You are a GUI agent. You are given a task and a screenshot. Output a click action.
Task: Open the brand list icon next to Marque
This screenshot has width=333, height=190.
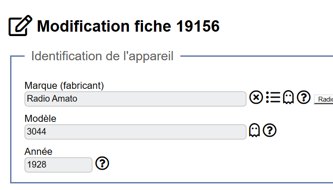pos(273,97)
